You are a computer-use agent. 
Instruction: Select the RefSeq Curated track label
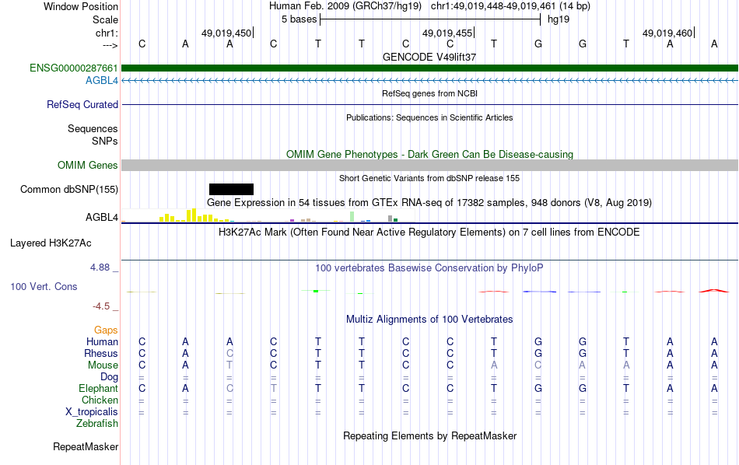pos(82,105)
